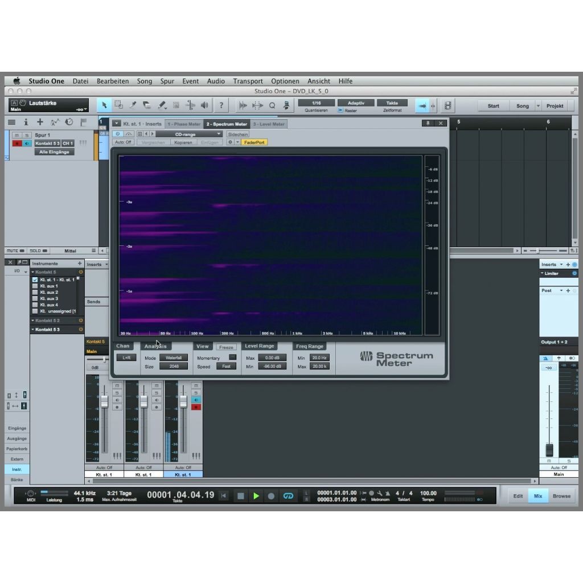Uncheck the Kt. st. 1 - Kt. st. 1 output
The height and width of the screenshot is (583, 583).
pyautogui.click(x=35, y=280)
